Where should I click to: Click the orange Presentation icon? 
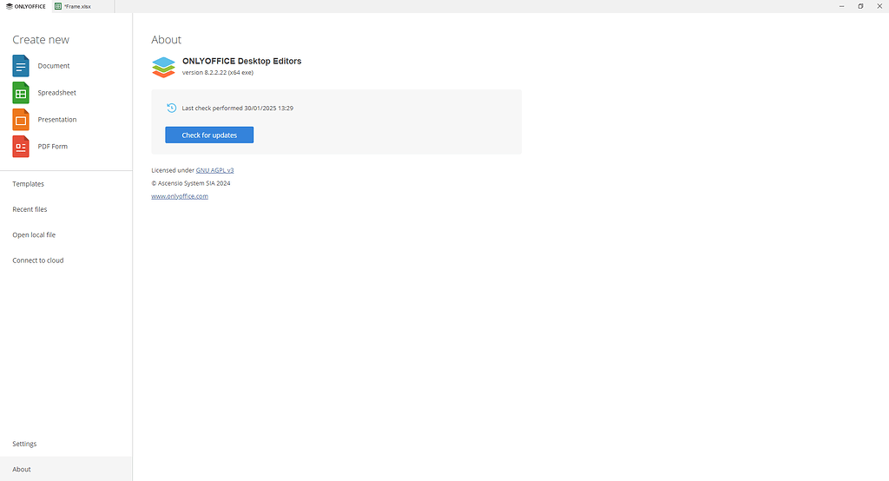click(21, 120)
